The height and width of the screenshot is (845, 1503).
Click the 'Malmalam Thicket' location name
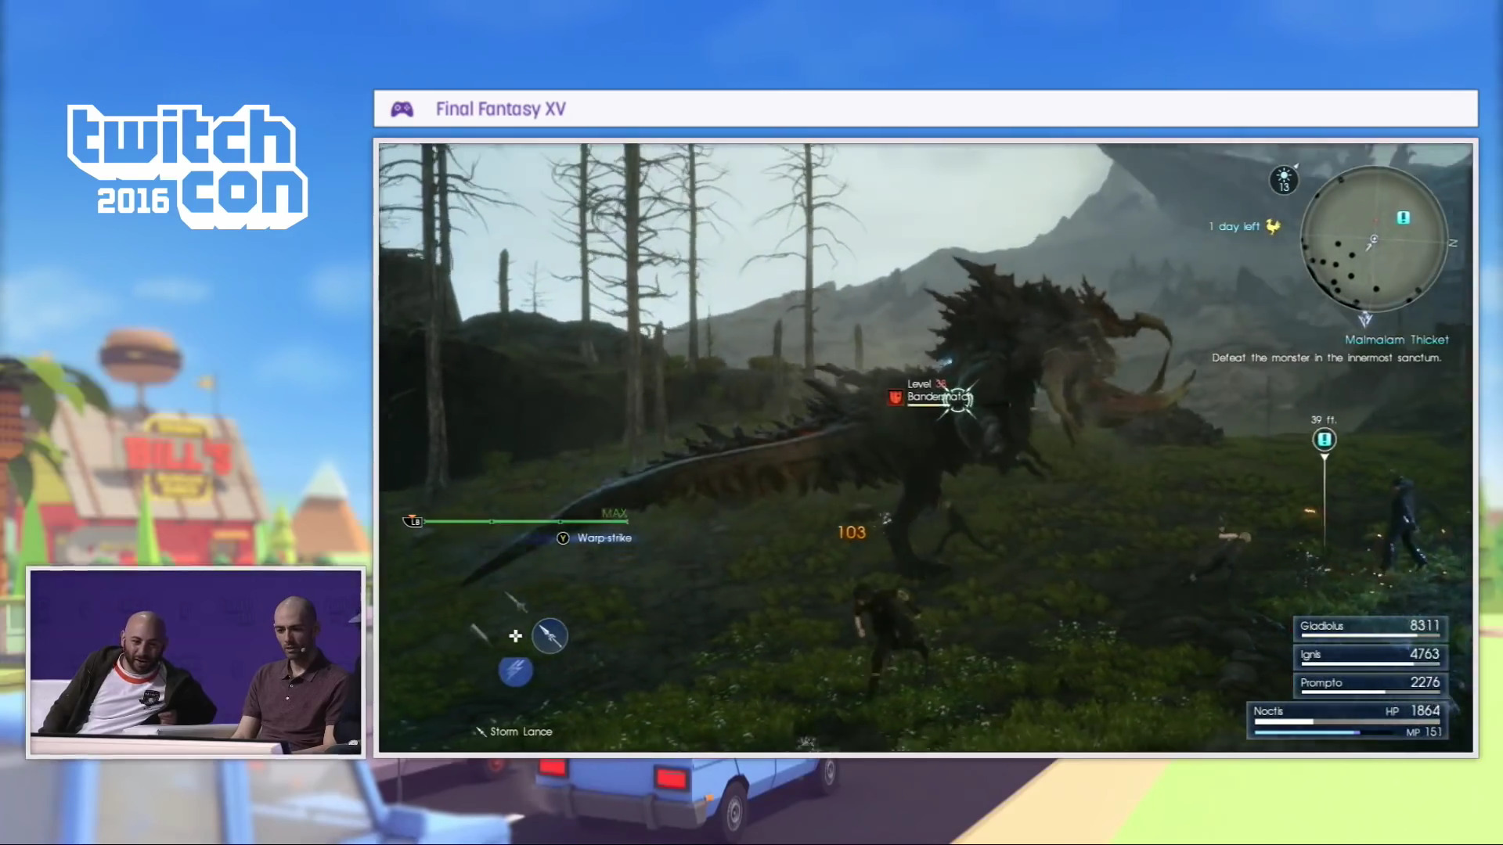tap(1397, 340)
